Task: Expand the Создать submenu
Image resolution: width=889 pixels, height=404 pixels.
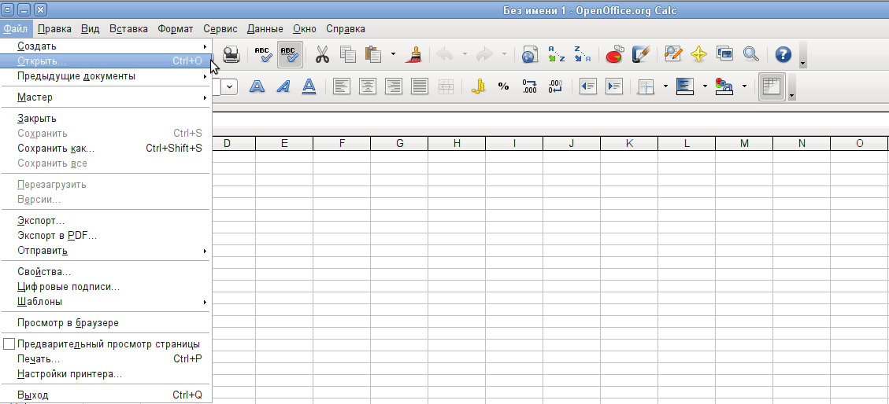Action: pos(106,46)
